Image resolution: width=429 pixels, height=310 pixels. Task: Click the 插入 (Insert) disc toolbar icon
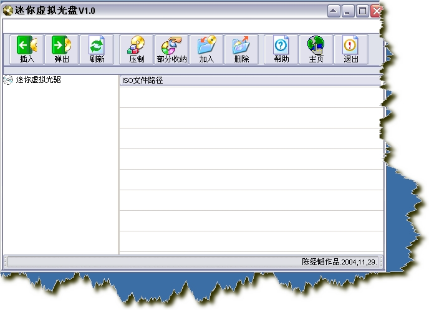click(x=27, y=49)
